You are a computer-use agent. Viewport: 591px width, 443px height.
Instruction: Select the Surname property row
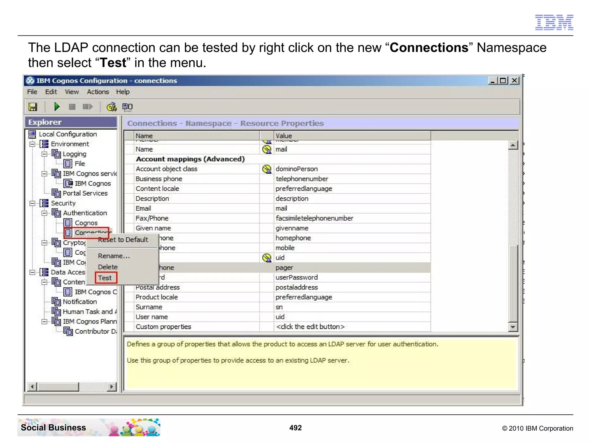[278, 307]
